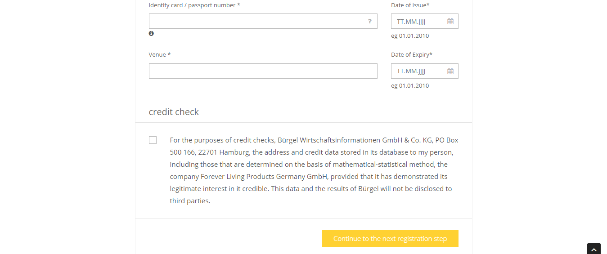607x254 pixels.
Task: Click into the Venue text field
Action: [263, 71]
